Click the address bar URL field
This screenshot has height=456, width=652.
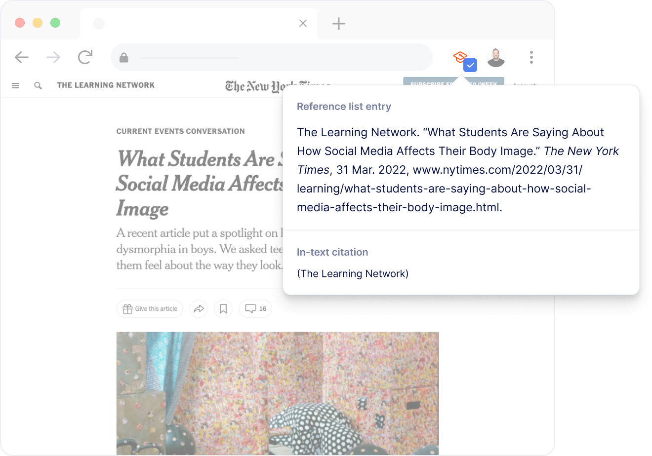coord(272,58)
